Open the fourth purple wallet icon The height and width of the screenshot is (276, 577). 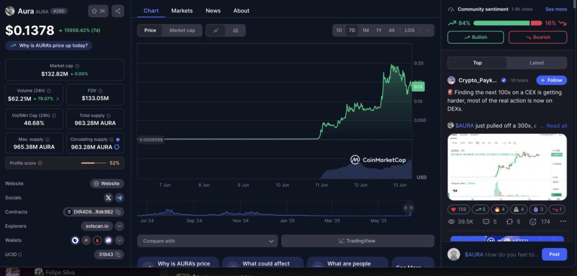click(x=108, y=241)
